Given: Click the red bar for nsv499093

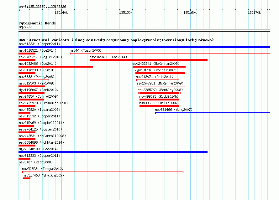Looking at the screenshot, I should [x=159, y=100].
